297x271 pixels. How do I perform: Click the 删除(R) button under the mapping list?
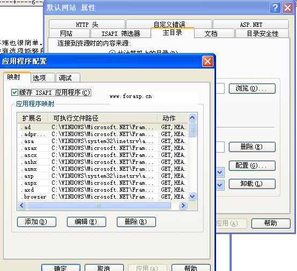coord(136,222)
